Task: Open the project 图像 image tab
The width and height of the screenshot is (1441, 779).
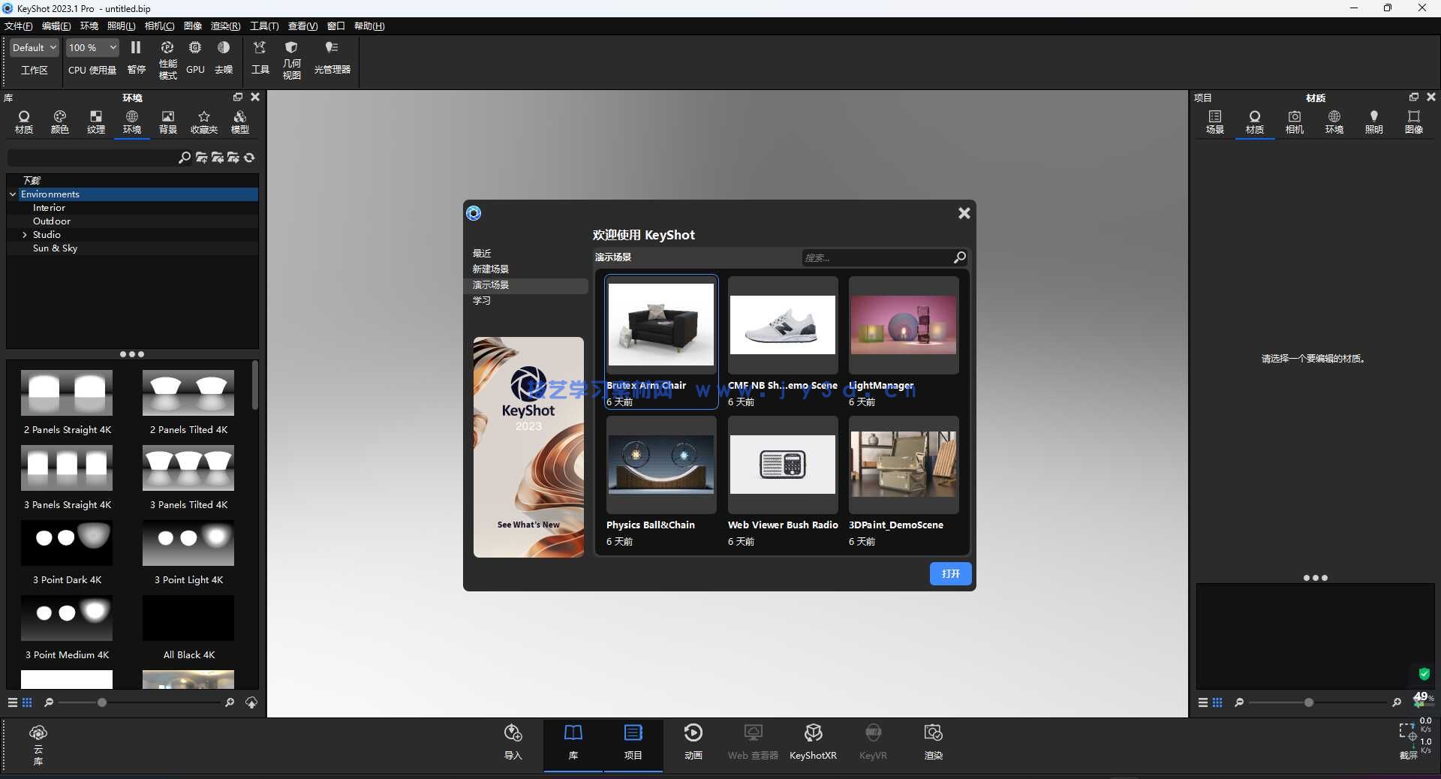Action: coord(1414,122)
